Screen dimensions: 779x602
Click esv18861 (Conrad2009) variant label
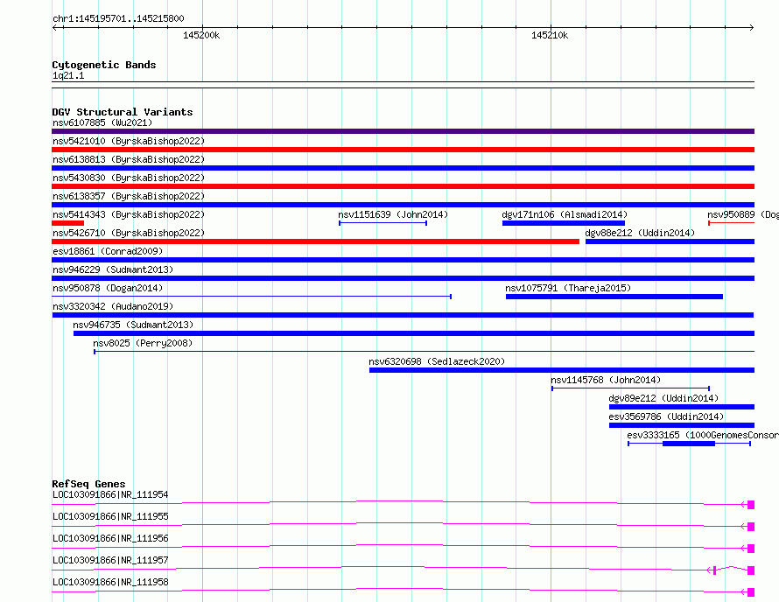pos(108,251)
